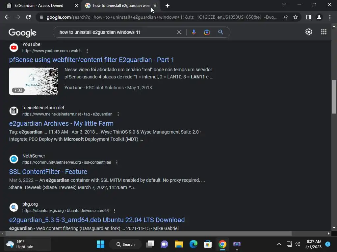The height and width of the screenshot is (252, 337).
Task: Open NethServer result options menu
Action: [x=117, y=162]
